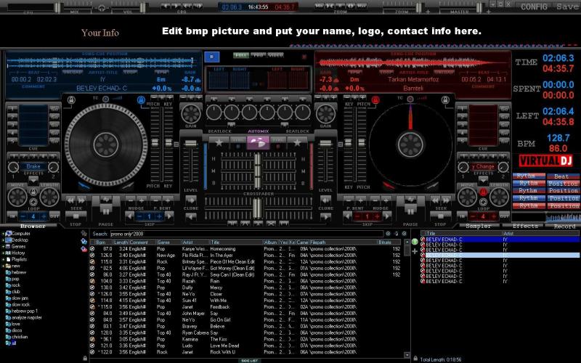Expand the History tree node
The image size is (581, 363).
[x=4, y=253]
